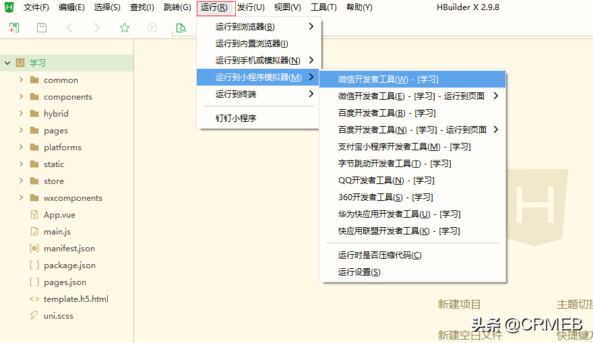Viewport: 593px width, 343px height.
Task: Open the 运行(R) menu
Action: pyautogui.click(x=214, y=7)
